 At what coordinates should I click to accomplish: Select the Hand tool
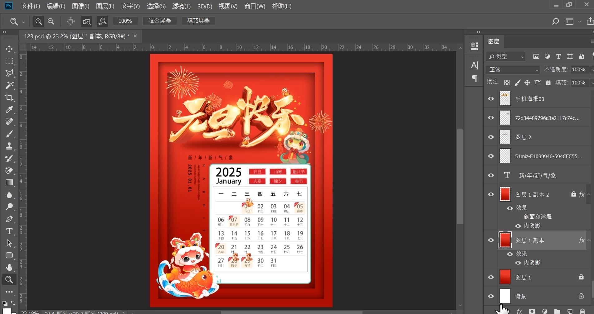pos(9,267)
